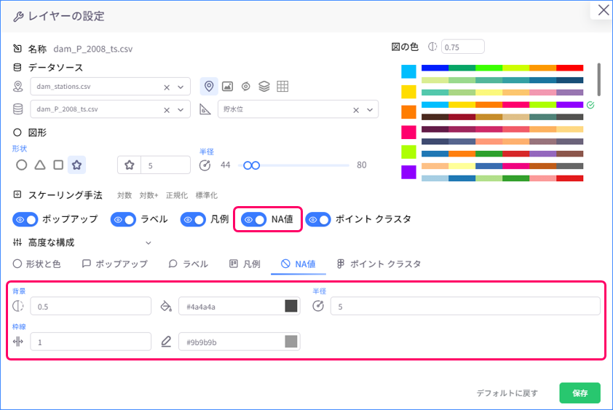
Task: Toggle the ポイント クラスタ switch
Action: pyautogui.click(x=318, y=219)
